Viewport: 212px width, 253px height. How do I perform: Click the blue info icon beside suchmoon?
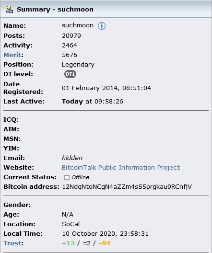102,26
